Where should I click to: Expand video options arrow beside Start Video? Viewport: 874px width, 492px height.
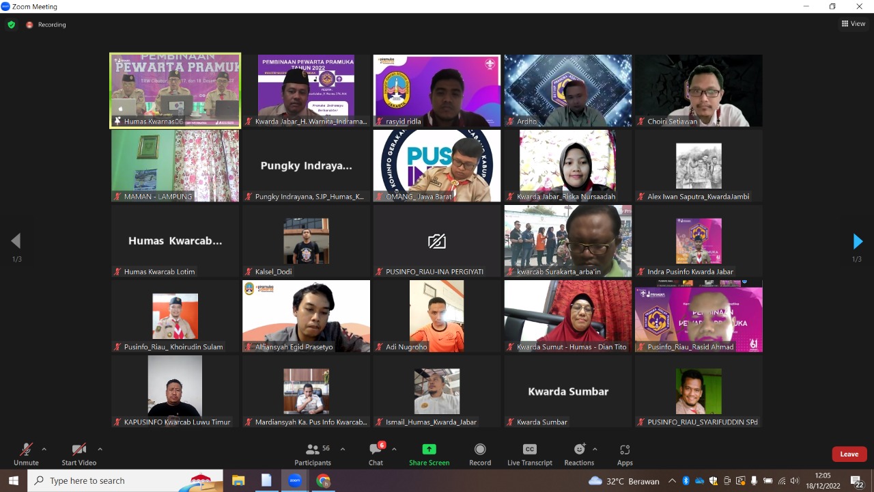coord(100,449)
